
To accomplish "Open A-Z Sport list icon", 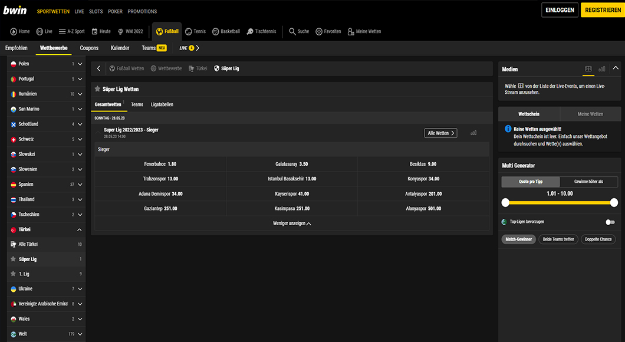I will pos(62,31).
